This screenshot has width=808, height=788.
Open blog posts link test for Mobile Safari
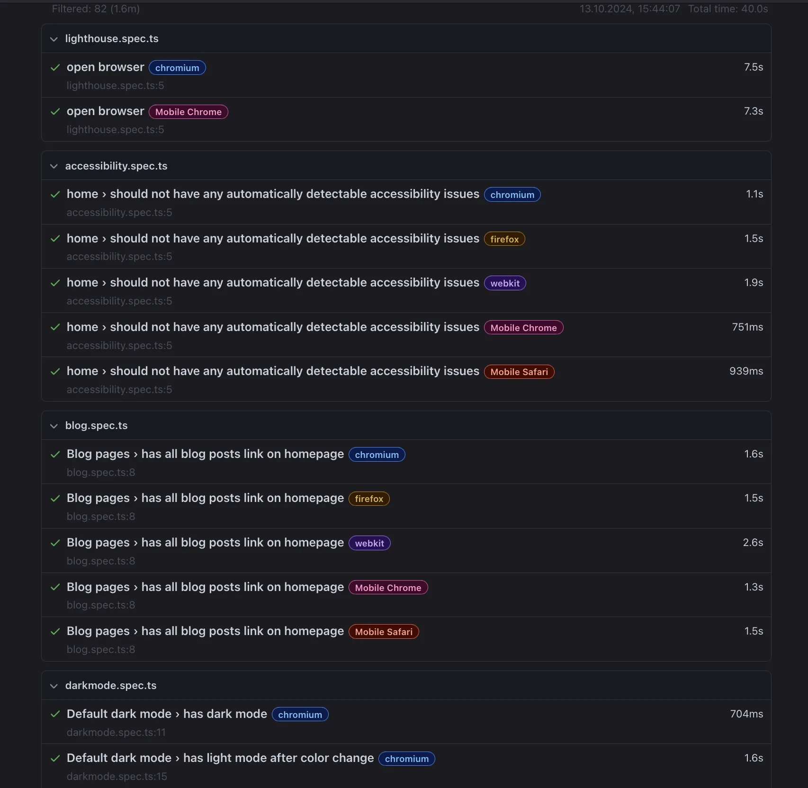(x=205, y=631)
